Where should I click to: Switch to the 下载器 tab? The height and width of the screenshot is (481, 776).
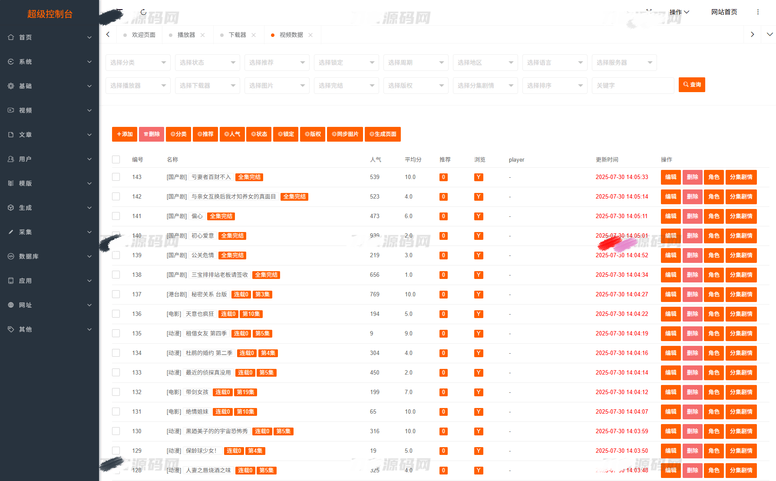click(237, 35)
